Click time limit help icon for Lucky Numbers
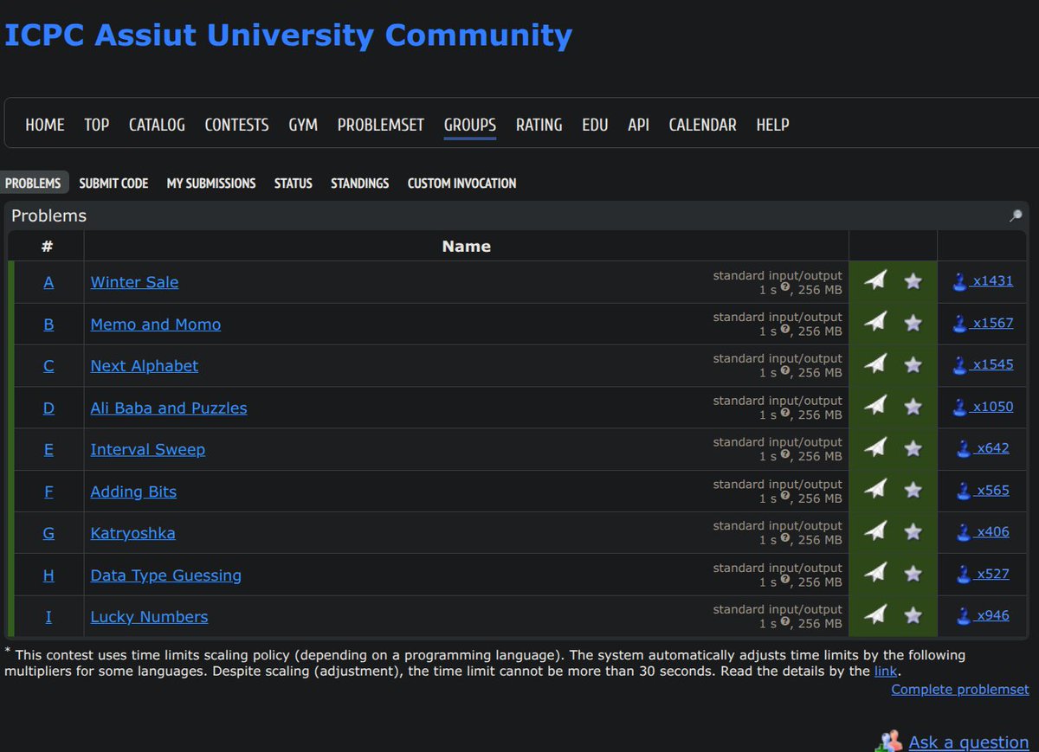Screen dimensions: 1039x752 coord(785,622)
